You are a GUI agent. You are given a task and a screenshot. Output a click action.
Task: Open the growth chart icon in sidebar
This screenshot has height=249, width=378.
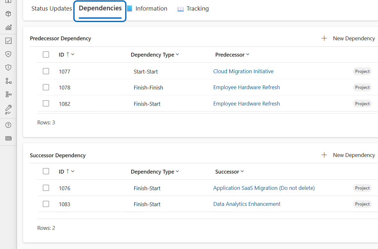coord(9,27)
